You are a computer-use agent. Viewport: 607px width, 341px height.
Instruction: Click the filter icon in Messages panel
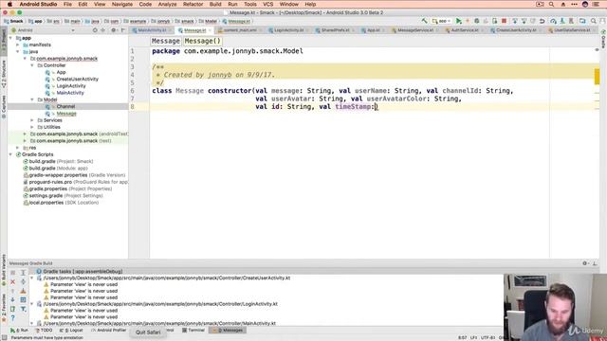pyautogui.click(x=23, y=309)
